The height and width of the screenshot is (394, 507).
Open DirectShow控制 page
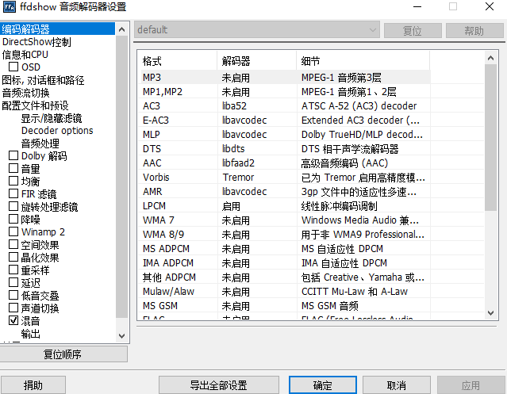pyautogui.click(x=36, y=42)
